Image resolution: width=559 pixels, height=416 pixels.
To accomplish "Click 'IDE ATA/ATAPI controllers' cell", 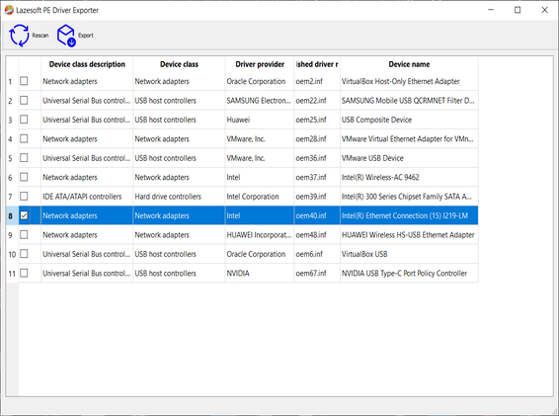I will click(x=87, y=197).
